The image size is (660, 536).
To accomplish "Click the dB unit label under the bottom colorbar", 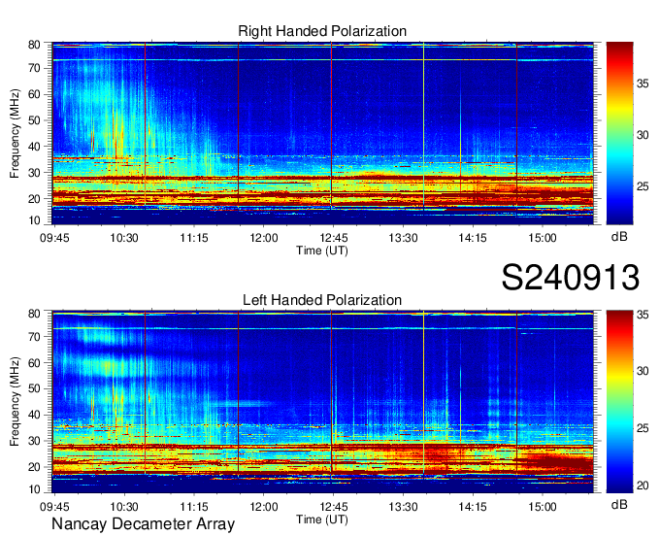I will [619, 504].
